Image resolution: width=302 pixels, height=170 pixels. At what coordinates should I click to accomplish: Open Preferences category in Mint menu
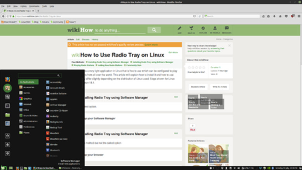27,127
